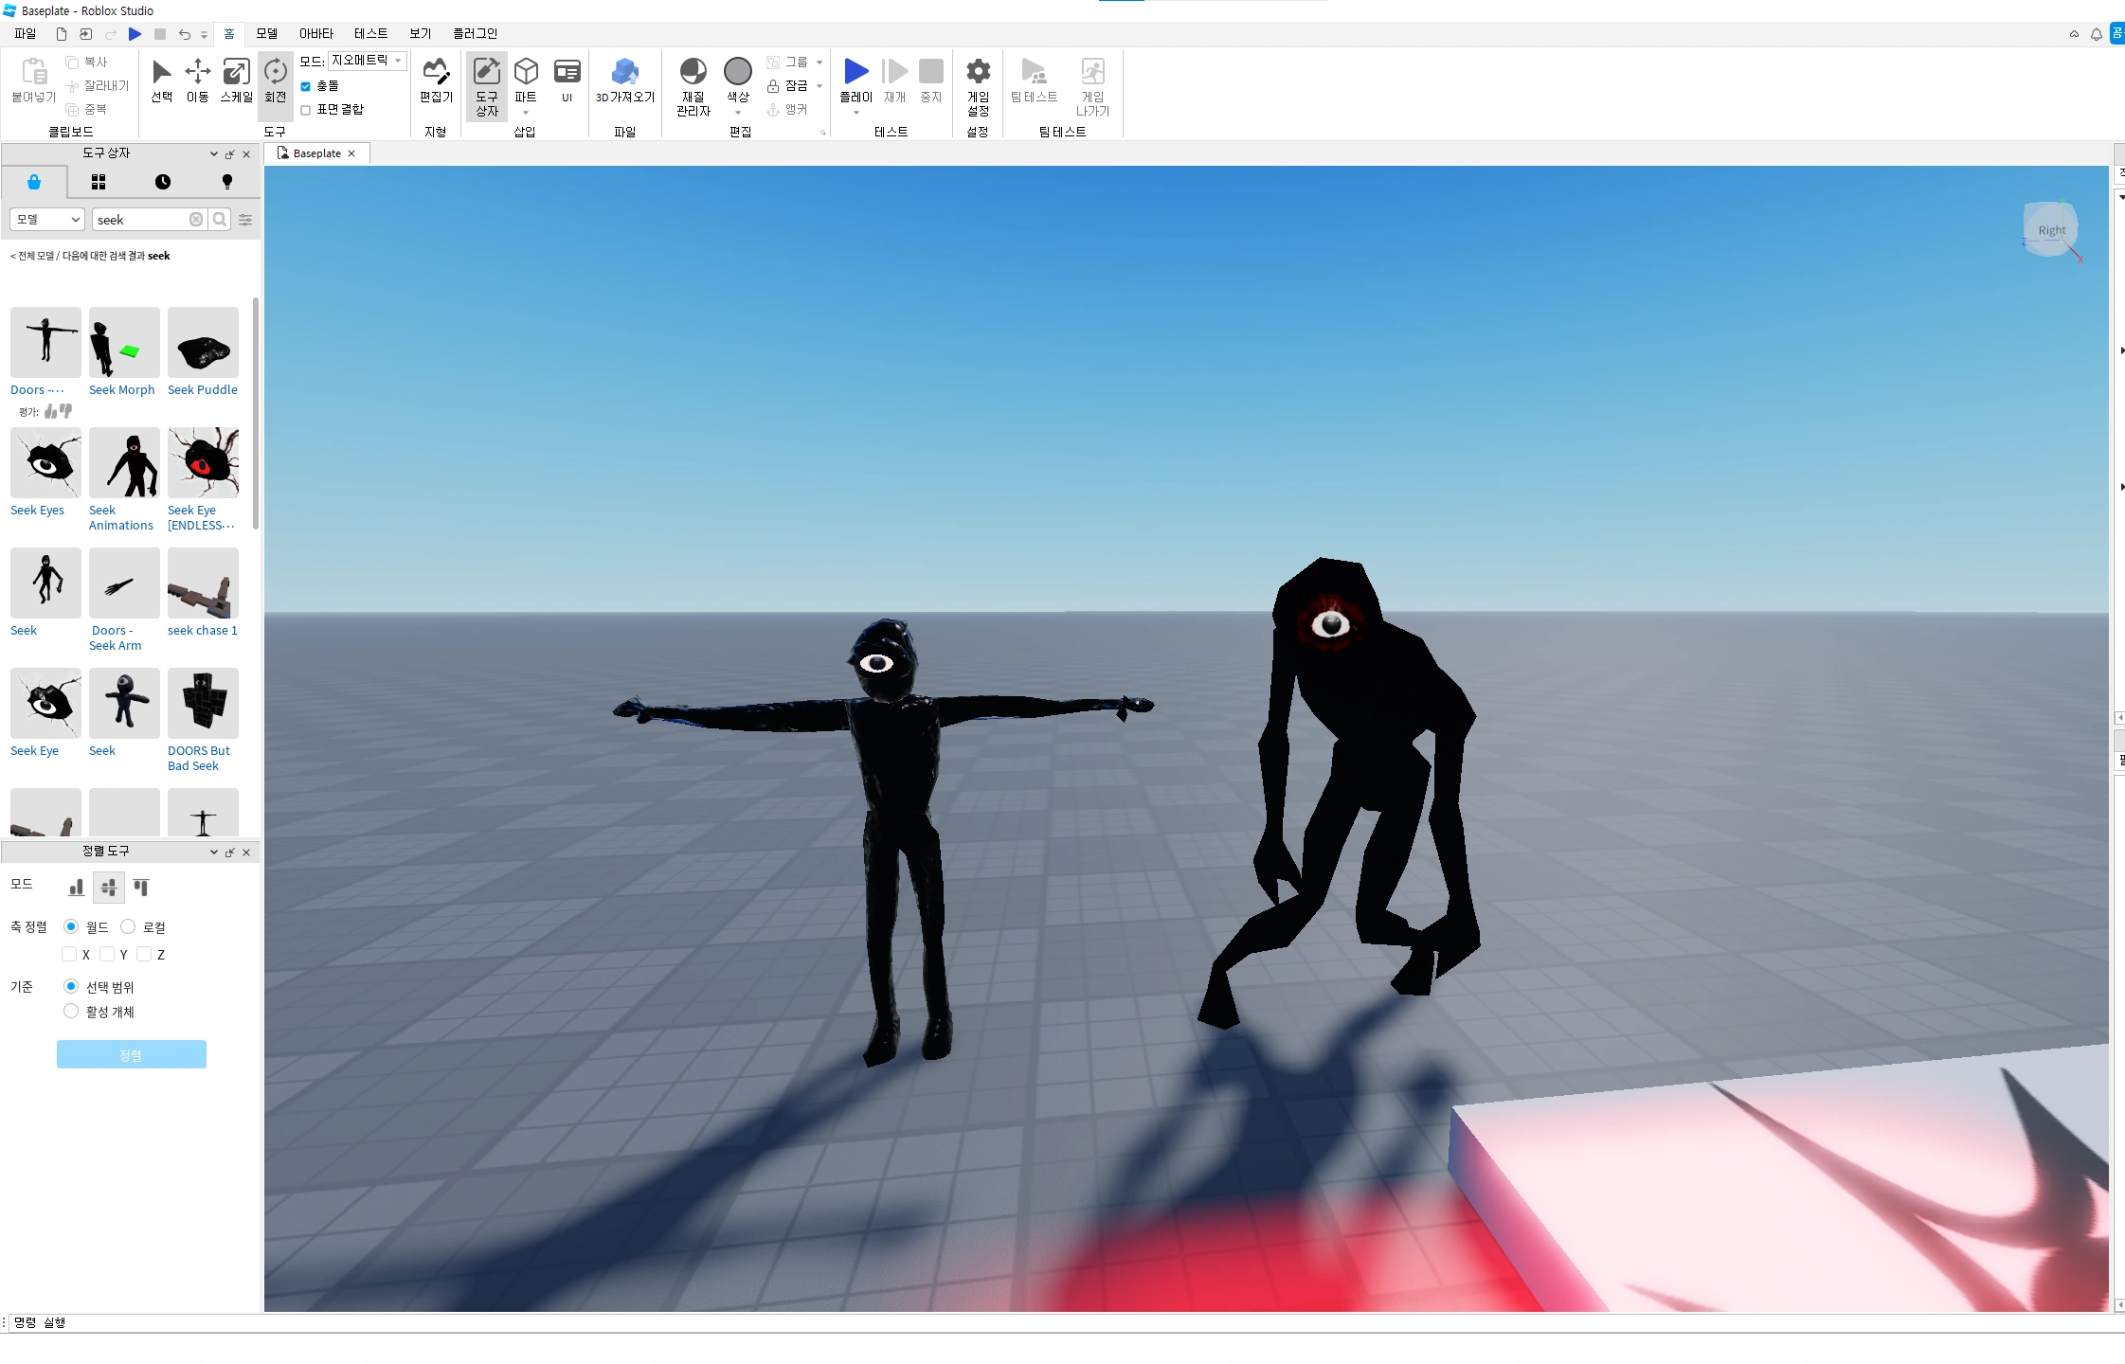Click the toolbox search magnifier icon

(220, 220)
